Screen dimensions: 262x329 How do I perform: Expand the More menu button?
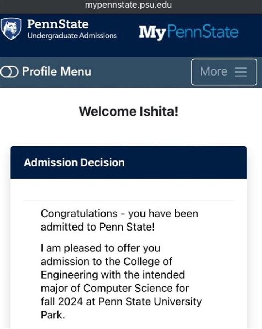224,72
